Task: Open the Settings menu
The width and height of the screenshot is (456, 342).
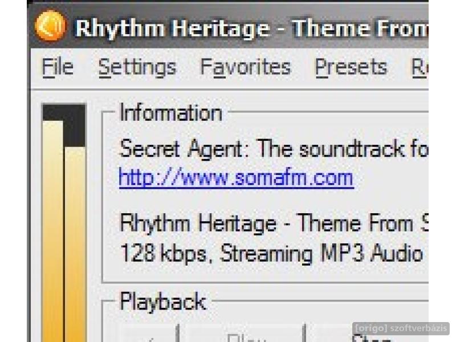Action: pyautogui.click(x=137, y=67)
